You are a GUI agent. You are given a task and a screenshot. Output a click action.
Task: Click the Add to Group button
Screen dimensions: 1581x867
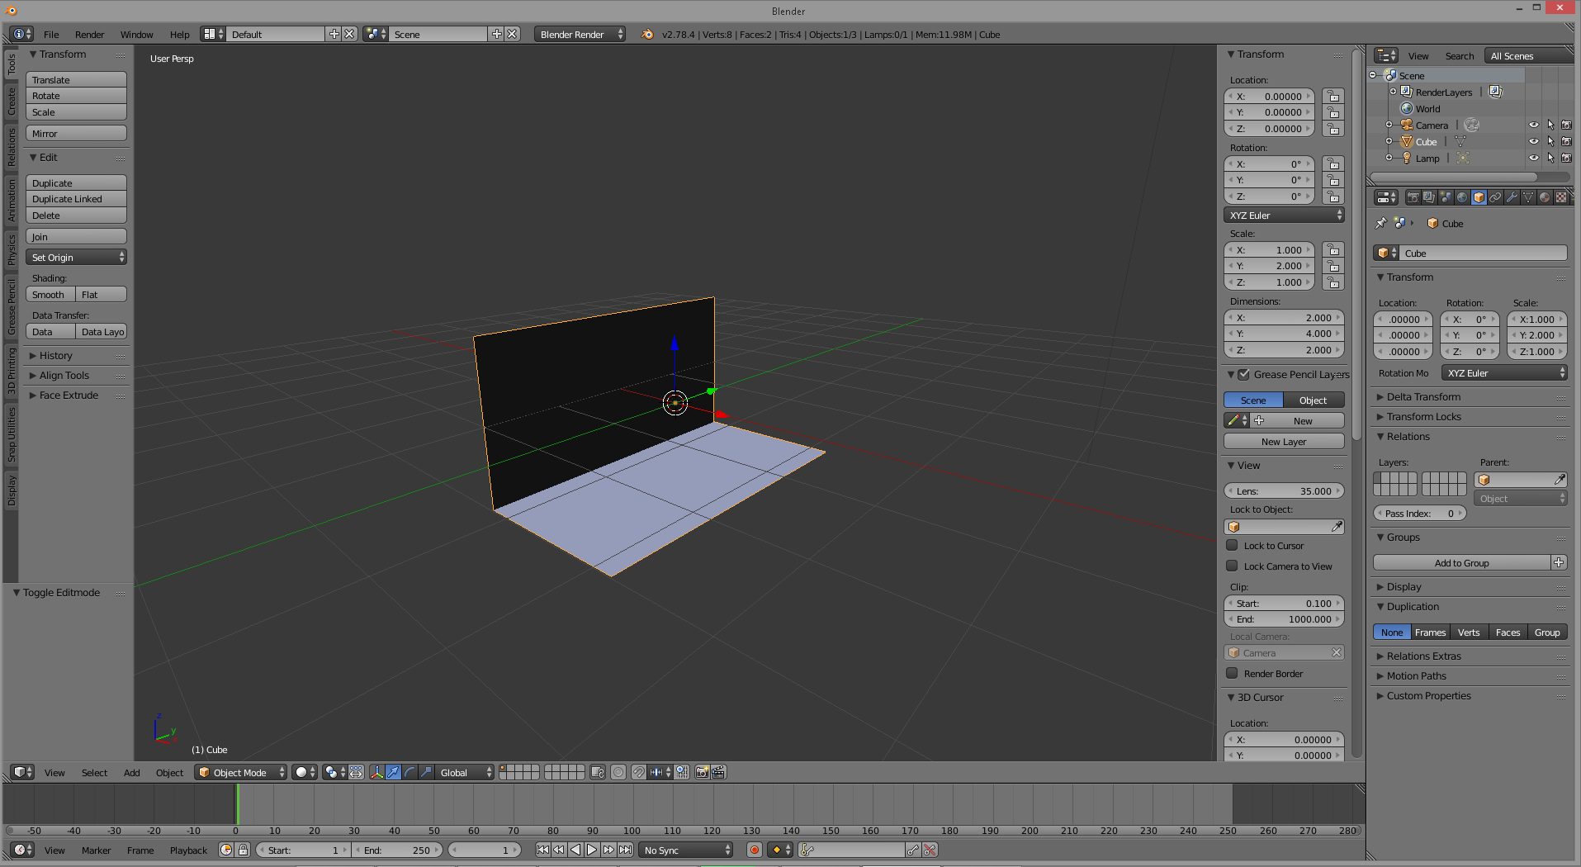click(x=1461, y=563)
